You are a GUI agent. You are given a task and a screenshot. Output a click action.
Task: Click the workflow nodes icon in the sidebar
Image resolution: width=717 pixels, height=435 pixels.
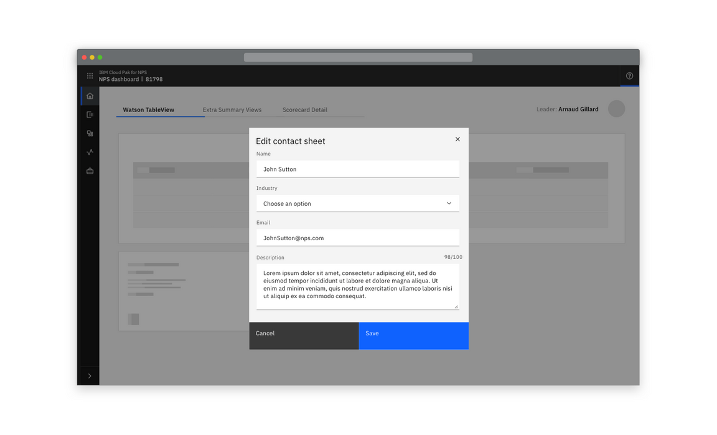(90, 133)
